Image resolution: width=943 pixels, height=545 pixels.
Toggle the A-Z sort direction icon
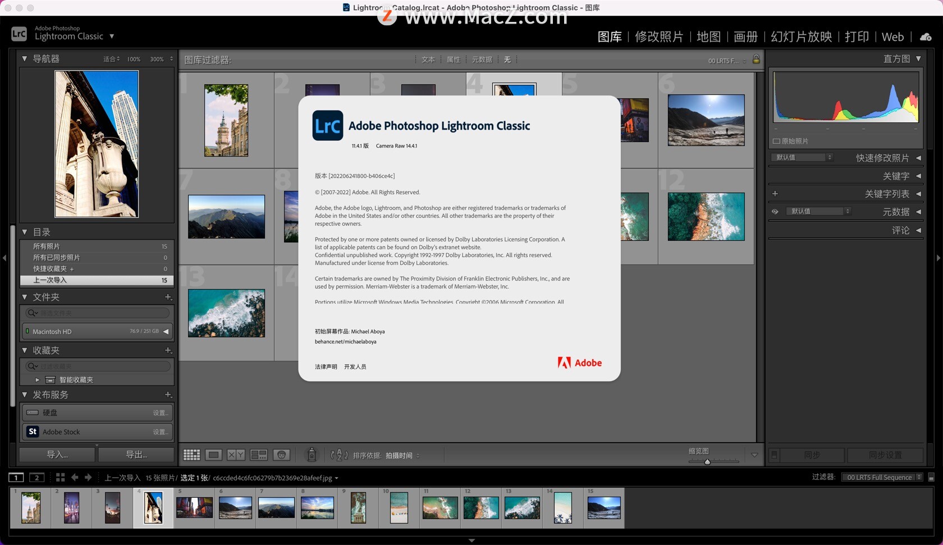pyautogui.click(x=339, y=455)
